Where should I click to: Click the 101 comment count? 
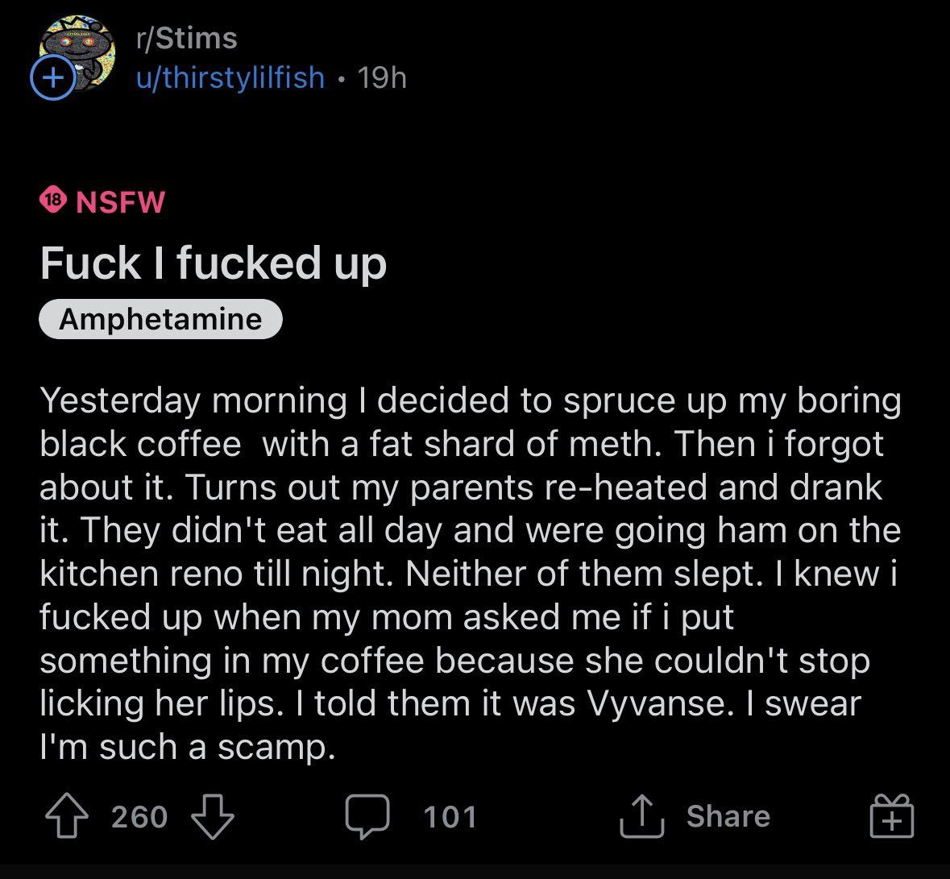[x=450, y=817]
